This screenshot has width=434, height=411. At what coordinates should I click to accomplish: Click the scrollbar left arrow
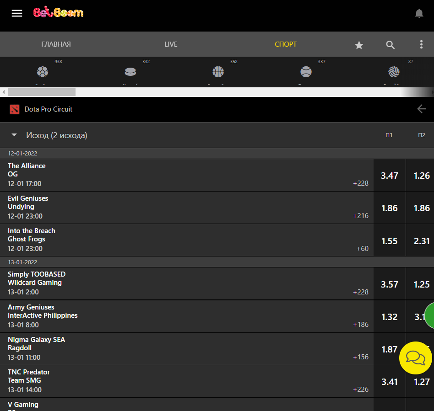point(3,92)
